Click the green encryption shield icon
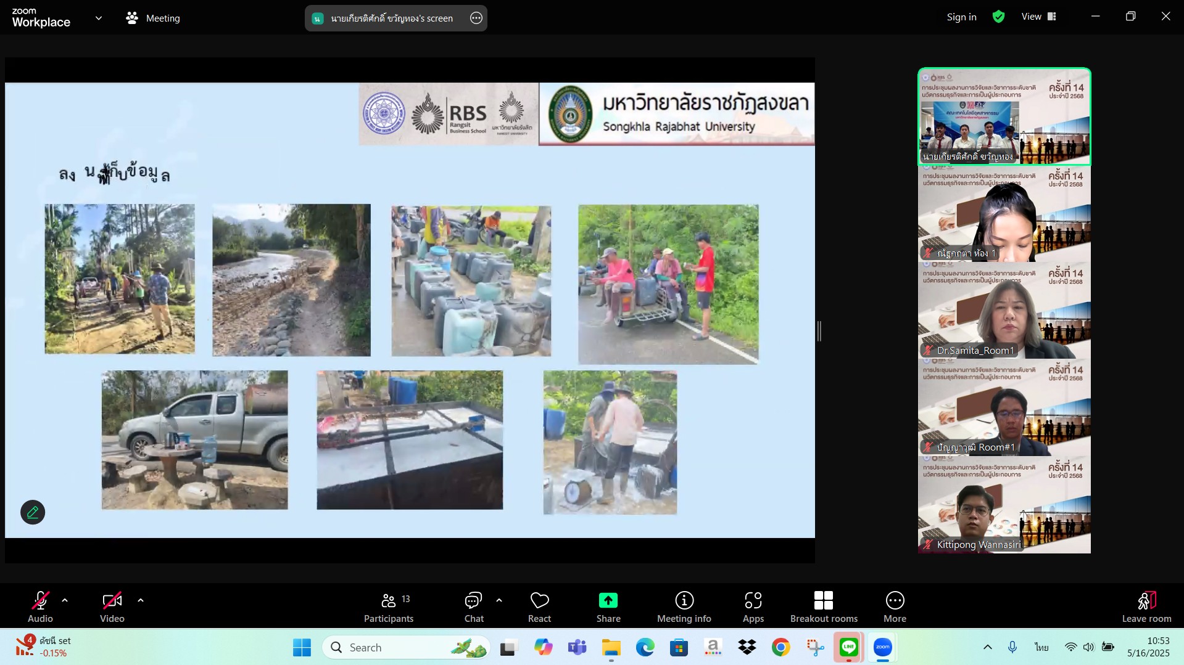The image size is (1184, 665). [998, 17]
